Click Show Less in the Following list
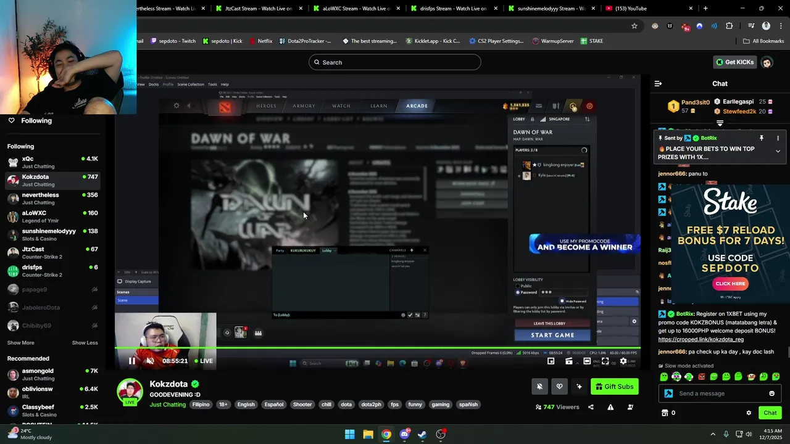Image resolution: width=790 pixels, height=444 pixels. [x=85, y=343]
